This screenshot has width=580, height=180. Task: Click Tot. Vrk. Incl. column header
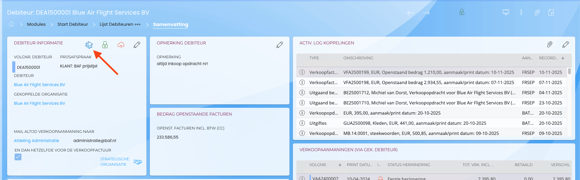pyautogui.click(x=478, y=165)
